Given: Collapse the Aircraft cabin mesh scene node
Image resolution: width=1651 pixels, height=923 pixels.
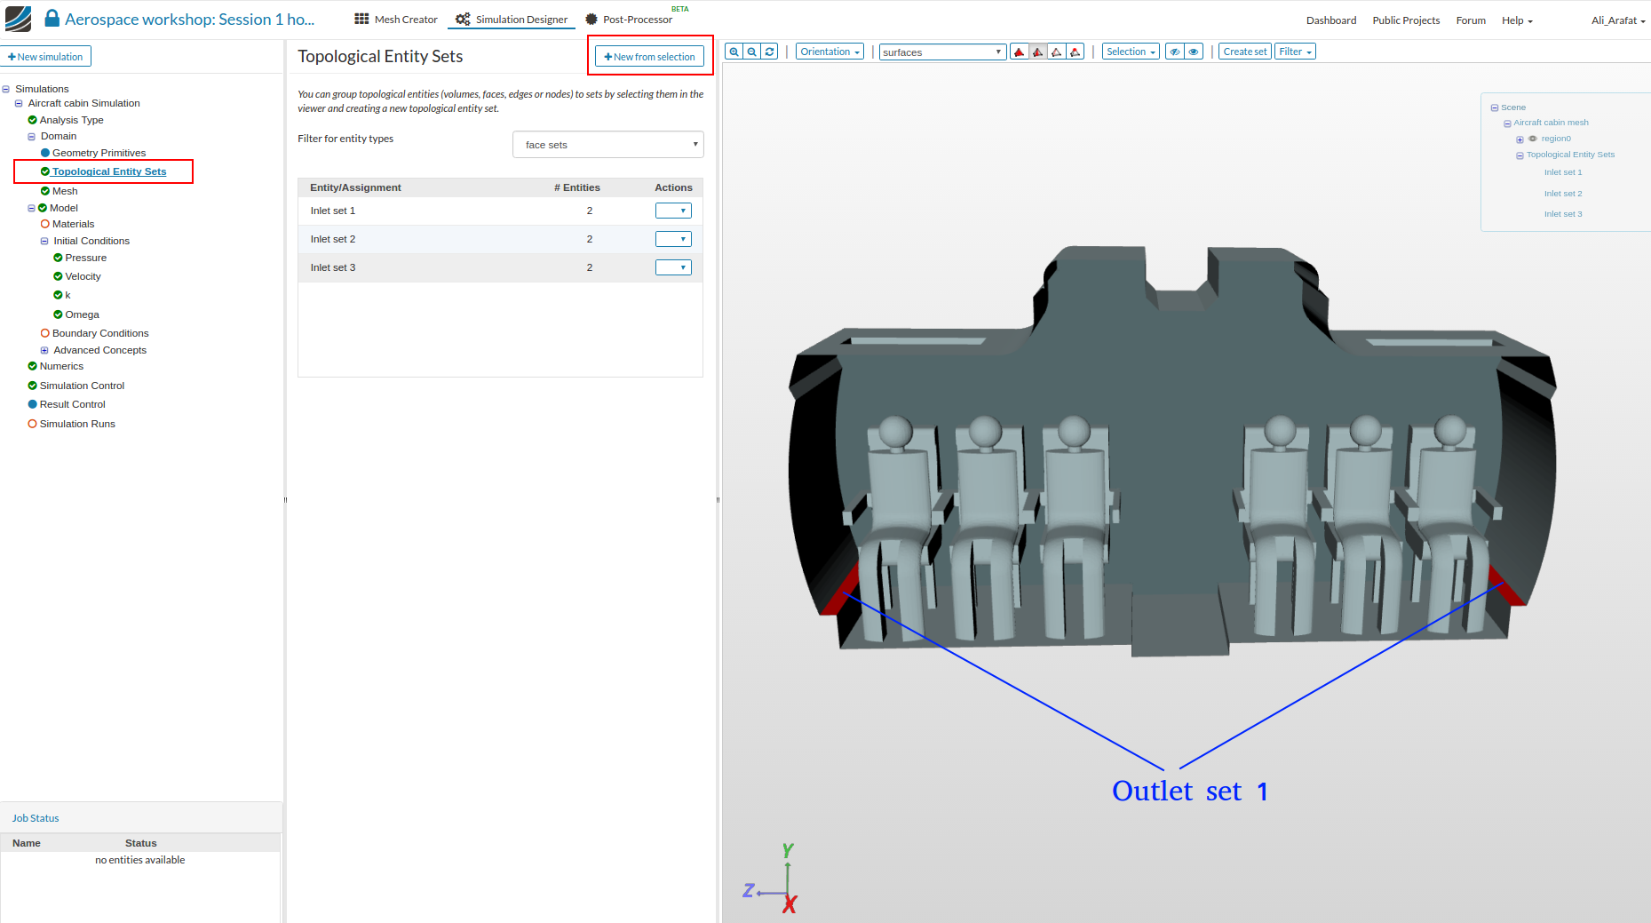Looking at the screenshot, I should click(x=1507, y=123).
